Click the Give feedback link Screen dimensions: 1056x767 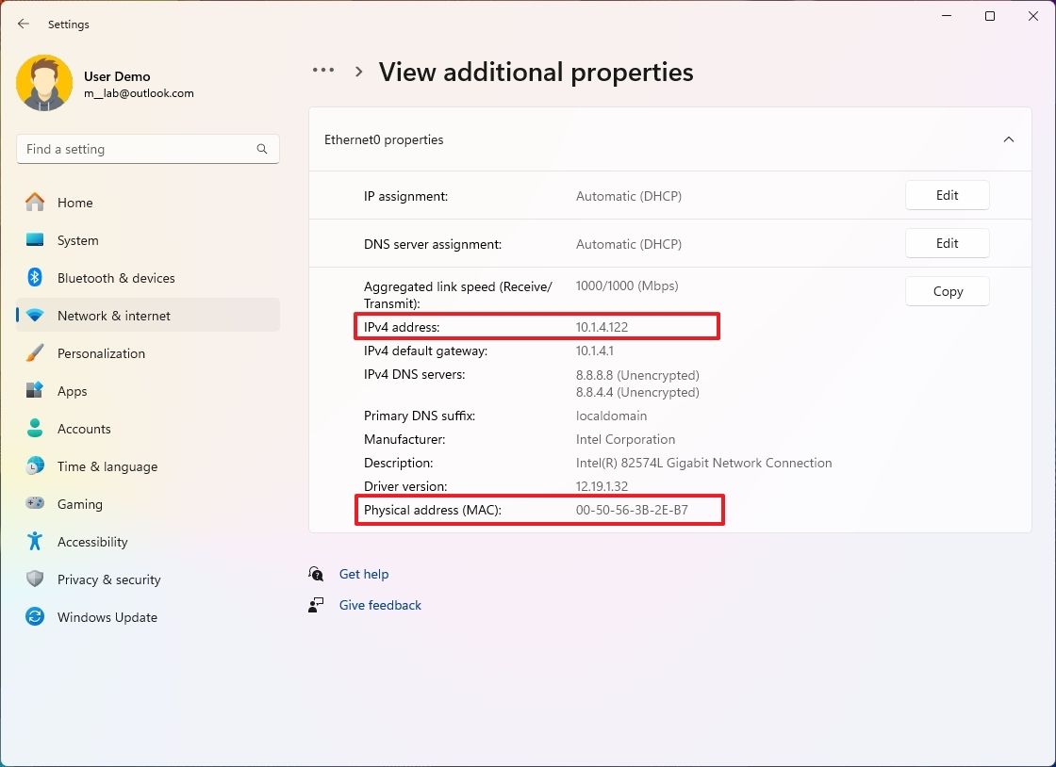tap(380, 605)
